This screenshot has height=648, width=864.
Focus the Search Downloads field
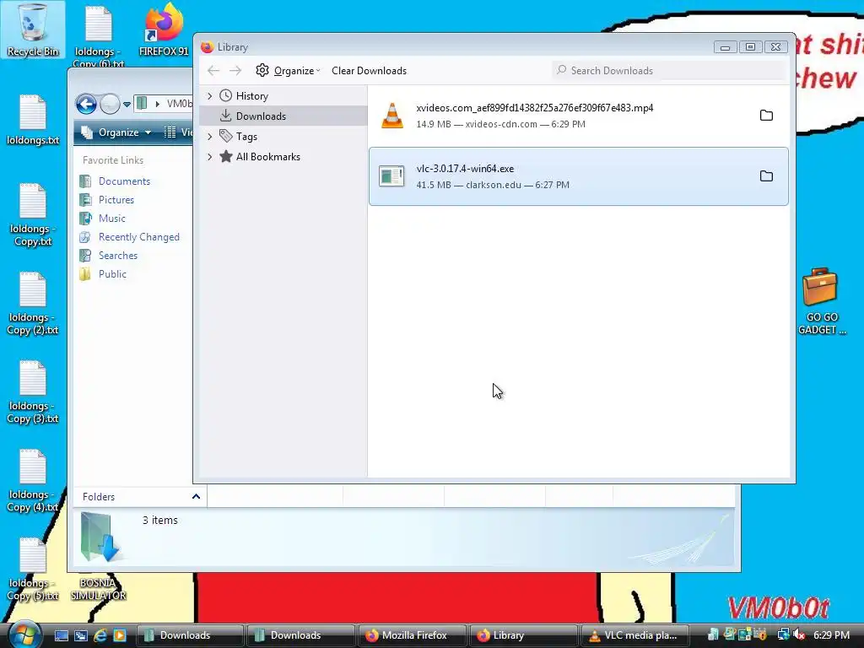pos(669,71)
